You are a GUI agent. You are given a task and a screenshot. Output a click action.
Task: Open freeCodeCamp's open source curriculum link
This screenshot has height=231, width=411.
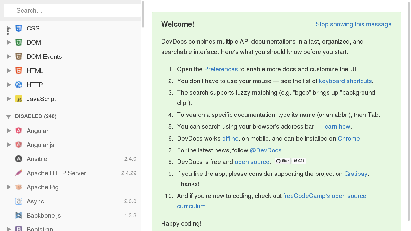point(272,201)
